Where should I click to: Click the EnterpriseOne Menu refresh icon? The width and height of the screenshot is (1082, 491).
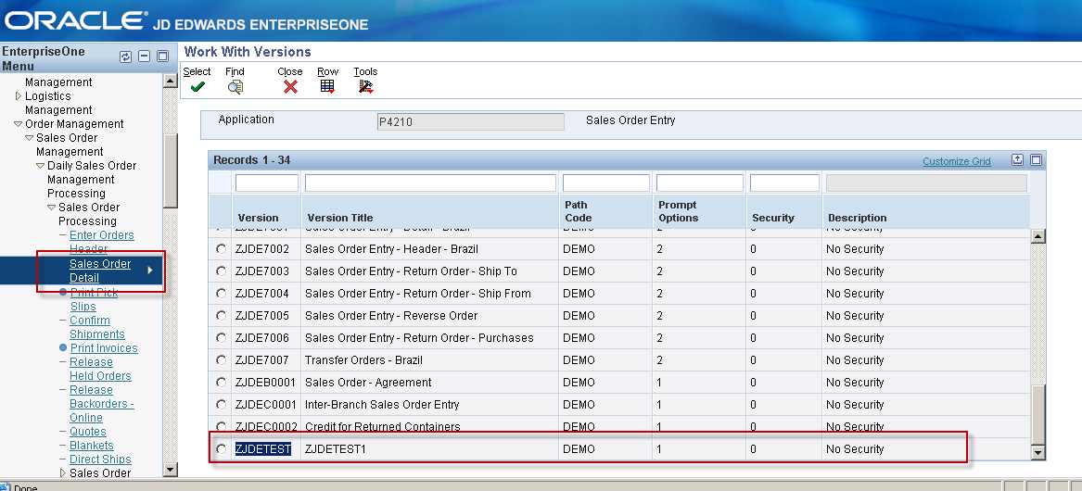[125, 57]
